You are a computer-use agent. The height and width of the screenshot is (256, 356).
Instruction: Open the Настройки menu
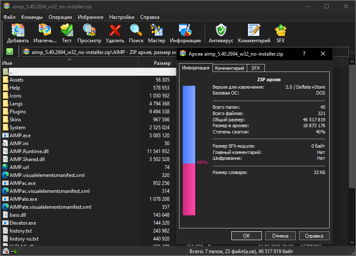pos(122,17)
